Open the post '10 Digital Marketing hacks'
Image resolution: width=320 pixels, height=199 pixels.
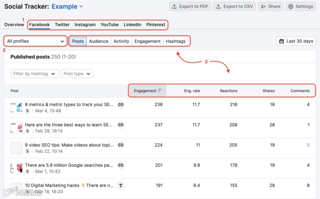click(x=69, y=185)
